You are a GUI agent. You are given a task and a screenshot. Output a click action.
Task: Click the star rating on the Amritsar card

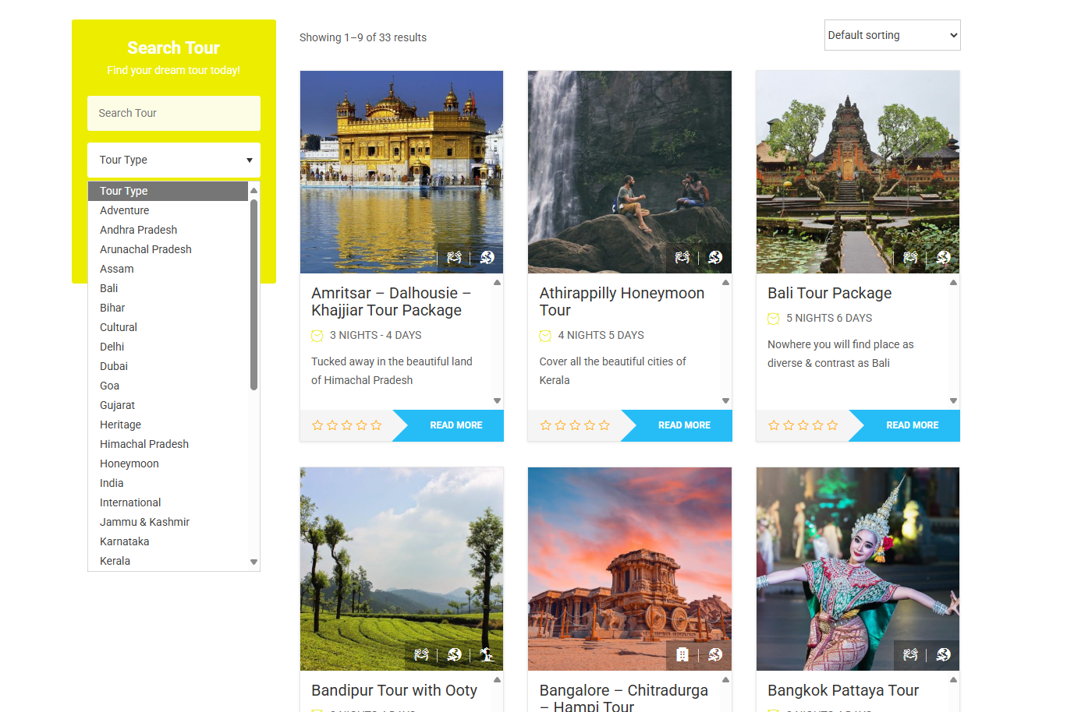pyautogui.click(x=346, y=425)
